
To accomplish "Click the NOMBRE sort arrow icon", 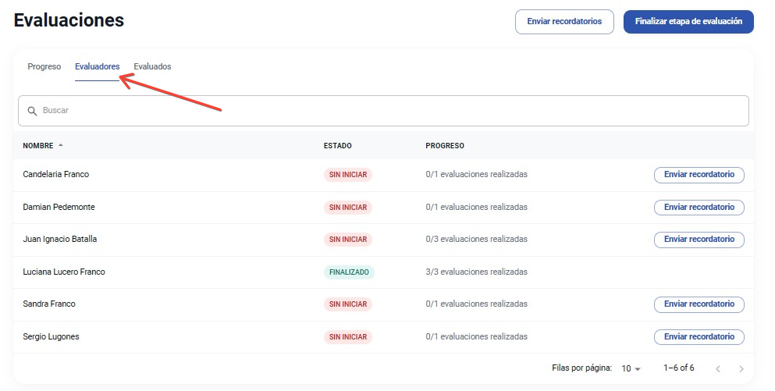I will click(x=61, y=145).
